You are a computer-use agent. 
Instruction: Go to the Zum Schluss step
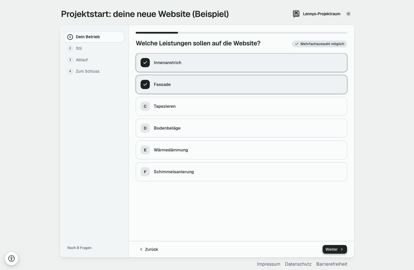94,72
